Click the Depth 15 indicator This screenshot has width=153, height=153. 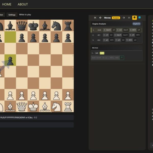tap(136, 24)
